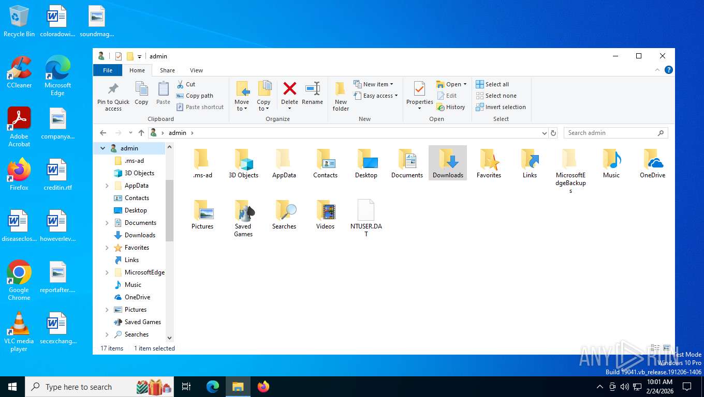This screenshot has height=397, width=704.
Task: Switch to the Share tab
Action: [x=167, y=70]
